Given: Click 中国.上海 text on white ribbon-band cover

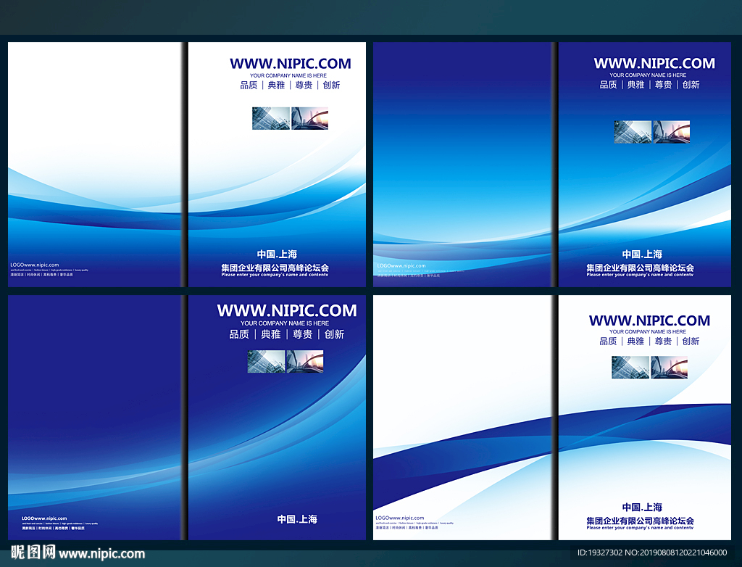Looking at the screenshot, I should [x=642, y=508].
